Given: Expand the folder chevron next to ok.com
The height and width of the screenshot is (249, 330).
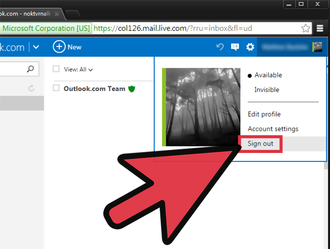Looking at the screenshot, I should click(36, 47).
